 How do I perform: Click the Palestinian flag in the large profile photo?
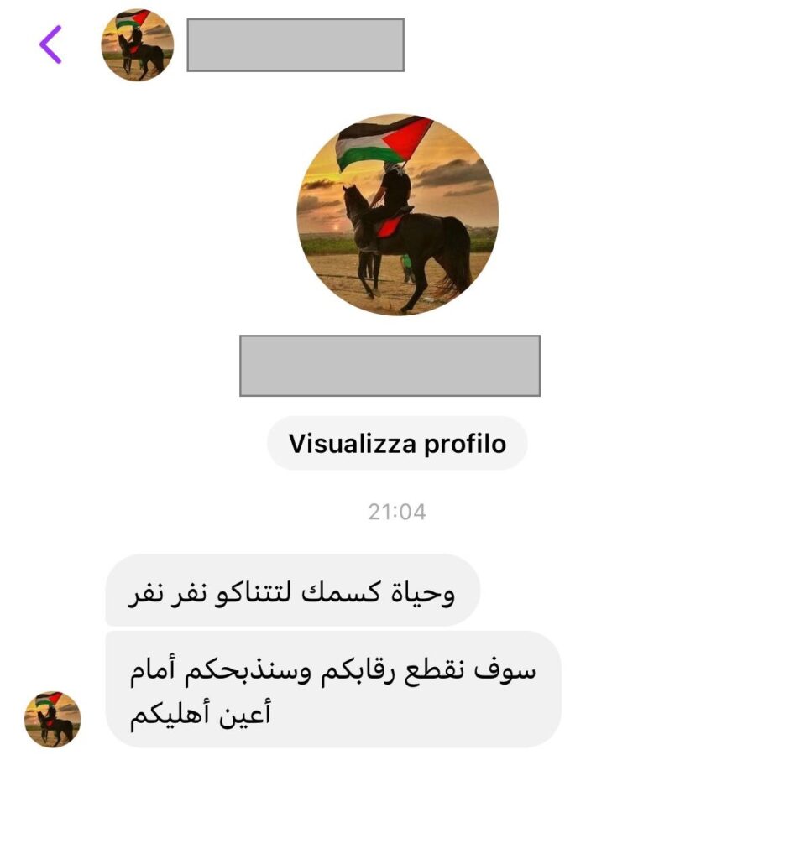click(x=383, y=141)
